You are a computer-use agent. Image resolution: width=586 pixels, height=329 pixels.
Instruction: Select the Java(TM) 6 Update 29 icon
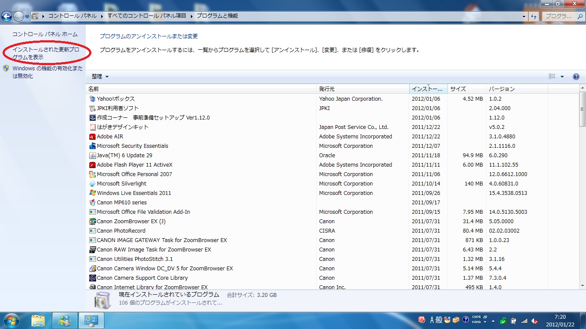pyautogui.click(x=92, y=156)
